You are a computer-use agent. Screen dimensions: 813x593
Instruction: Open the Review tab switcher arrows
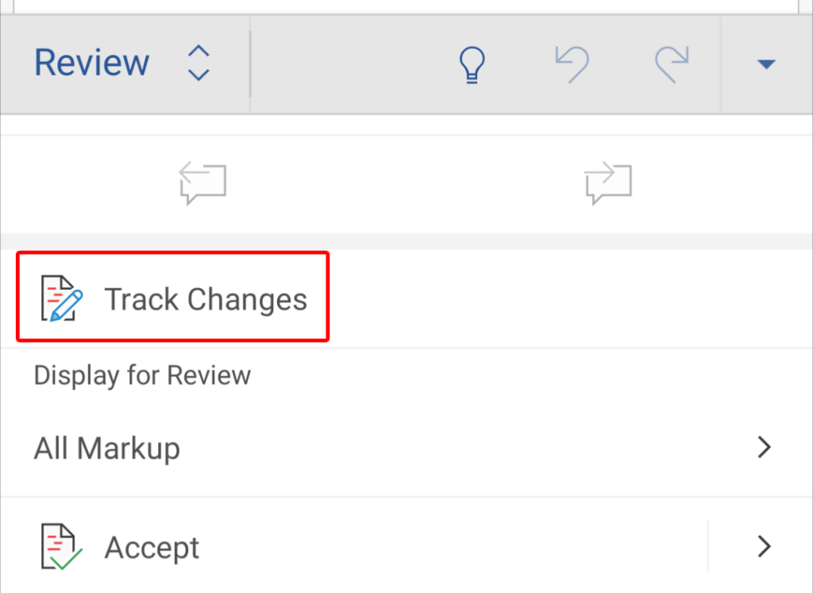coord(198,64)
